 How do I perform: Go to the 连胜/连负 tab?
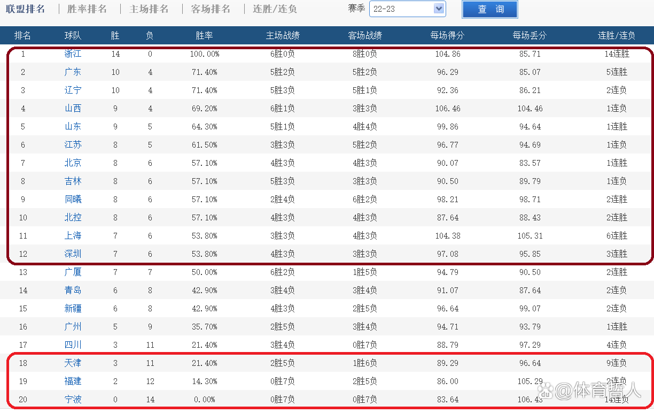[x=275, y=9]
